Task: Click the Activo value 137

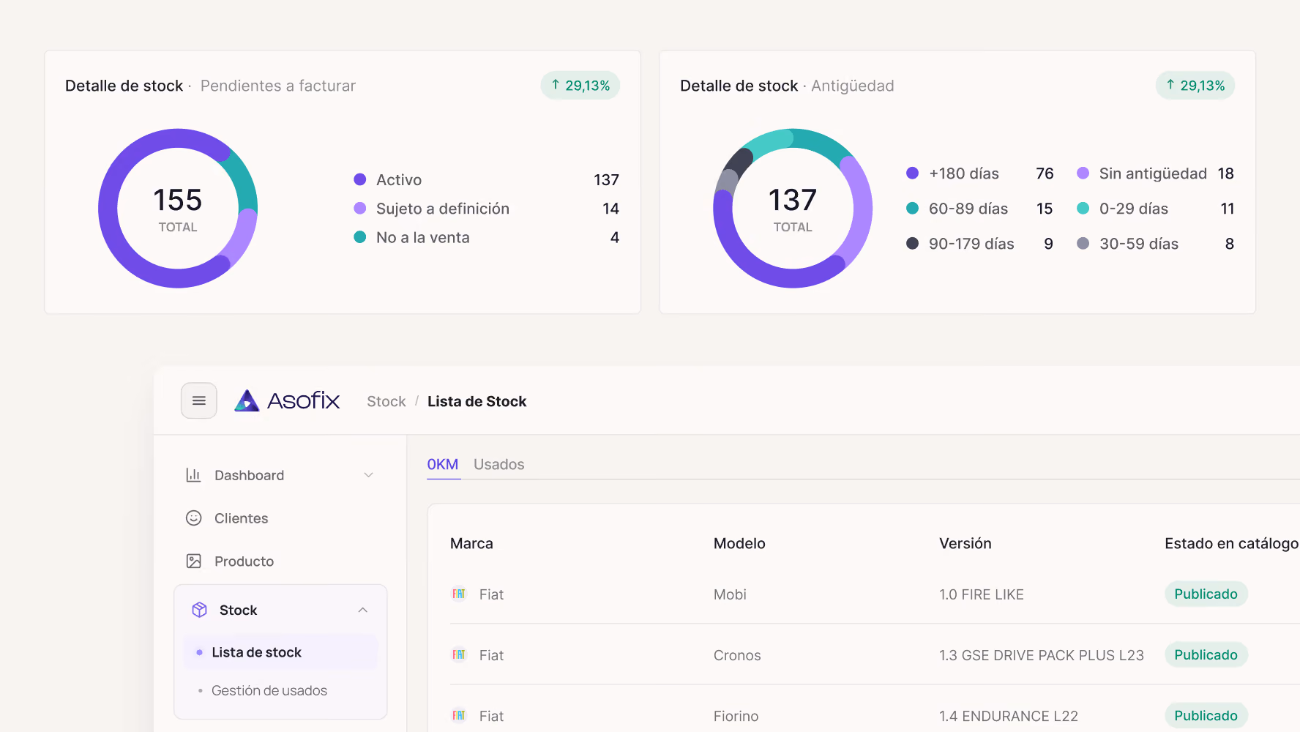Action: pyautogui.click(x=606, y=180)
